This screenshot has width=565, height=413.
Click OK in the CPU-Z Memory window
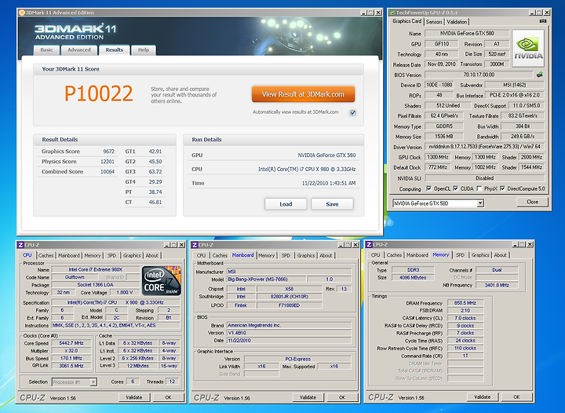tap(516, 397)
